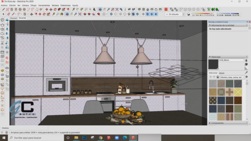The height and width of the screenshot is (141, 251).
Task: Select the Freehand squiggle tool
Action: (x=7, y=9)
